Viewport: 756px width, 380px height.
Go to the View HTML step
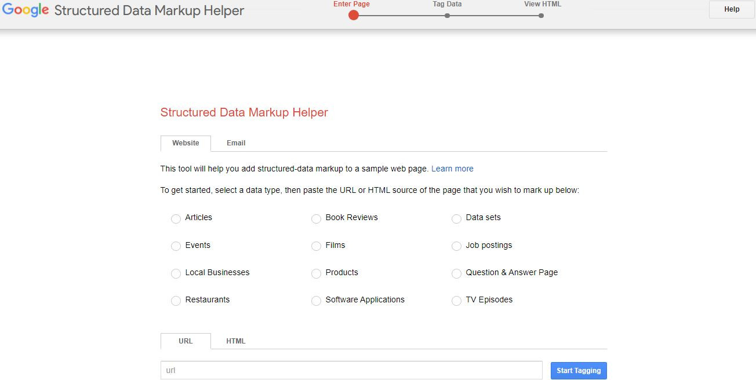[541, 16]
